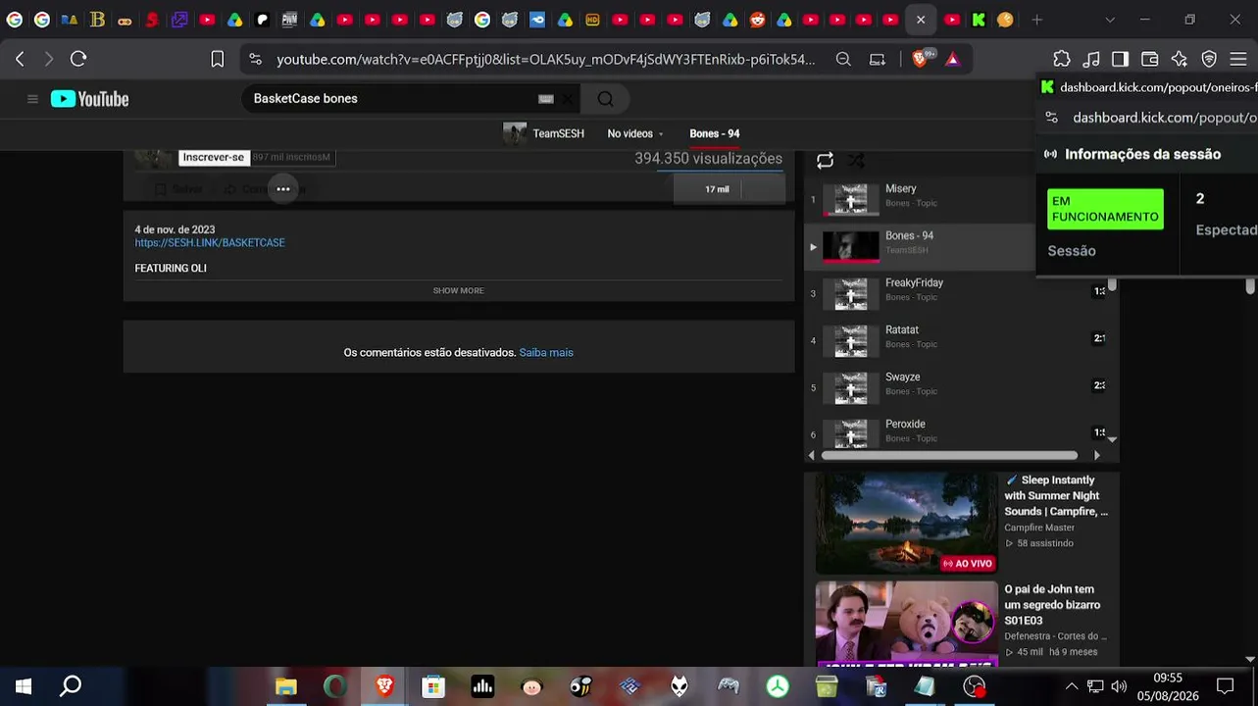Reload the YouTube page

click(78, 59)
